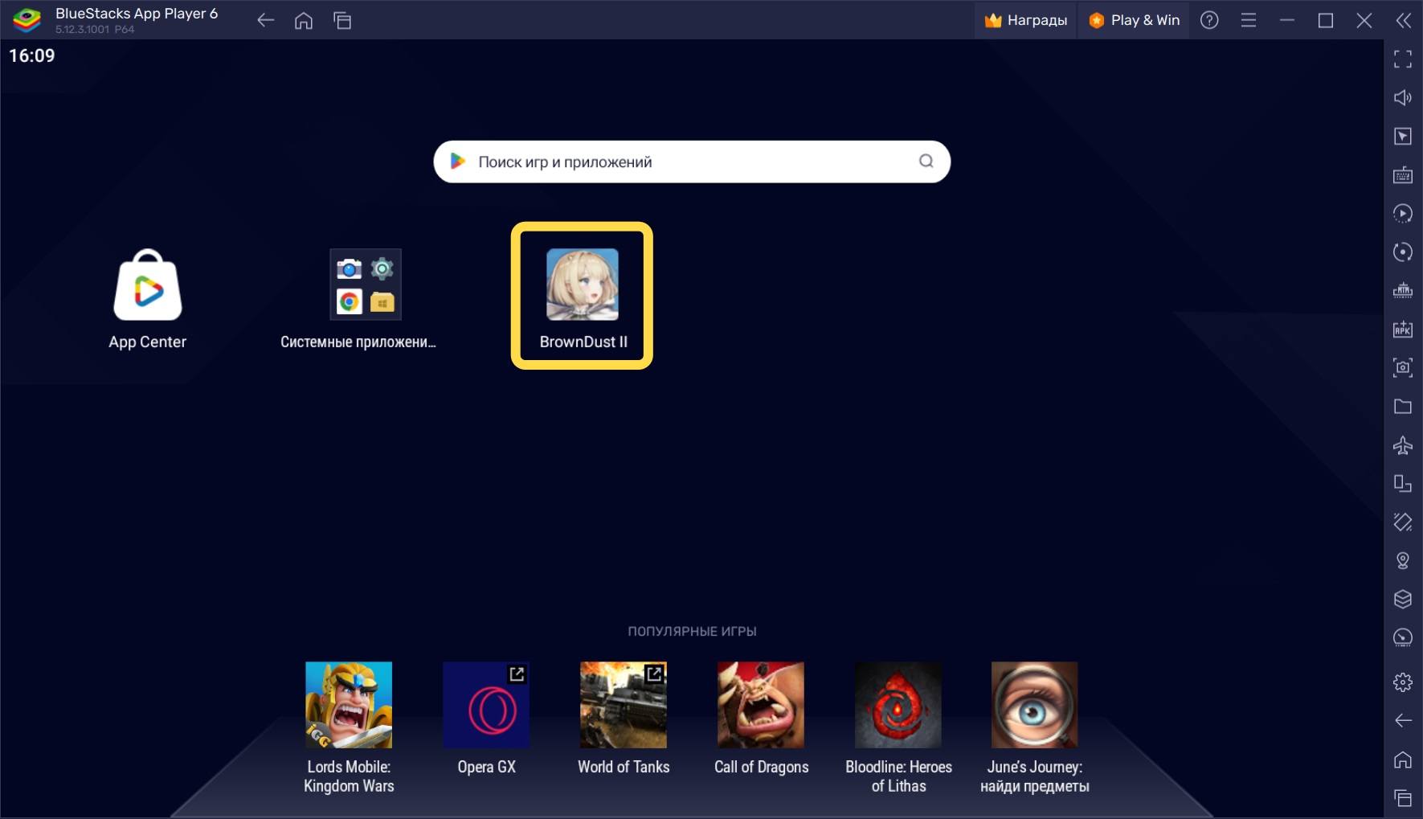The height and width of the screenshot is (819, 1423).
Task: Open the Награды rewards button
Action: (1026, 20)
